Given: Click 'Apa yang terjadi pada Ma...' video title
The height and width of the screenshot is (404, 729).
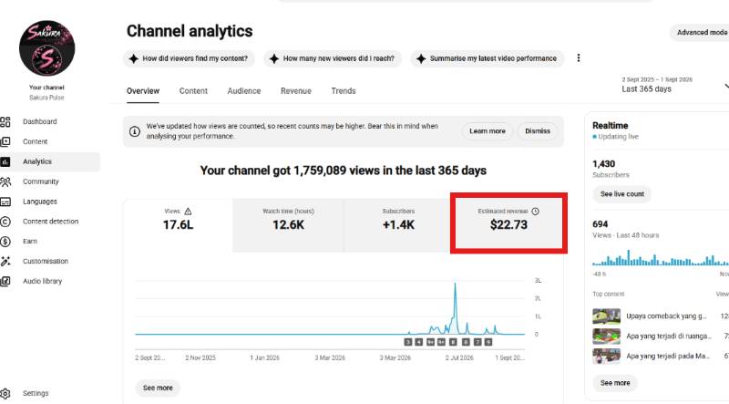Looking at the screenshot, I should [x=668, y=357].
